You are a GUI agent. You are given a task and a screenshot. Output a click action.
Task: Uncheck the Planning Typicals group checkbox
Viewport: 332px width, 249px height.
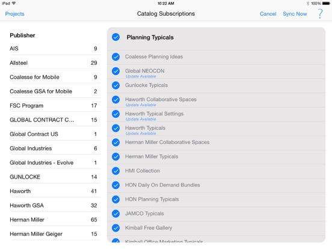point(116,37)
